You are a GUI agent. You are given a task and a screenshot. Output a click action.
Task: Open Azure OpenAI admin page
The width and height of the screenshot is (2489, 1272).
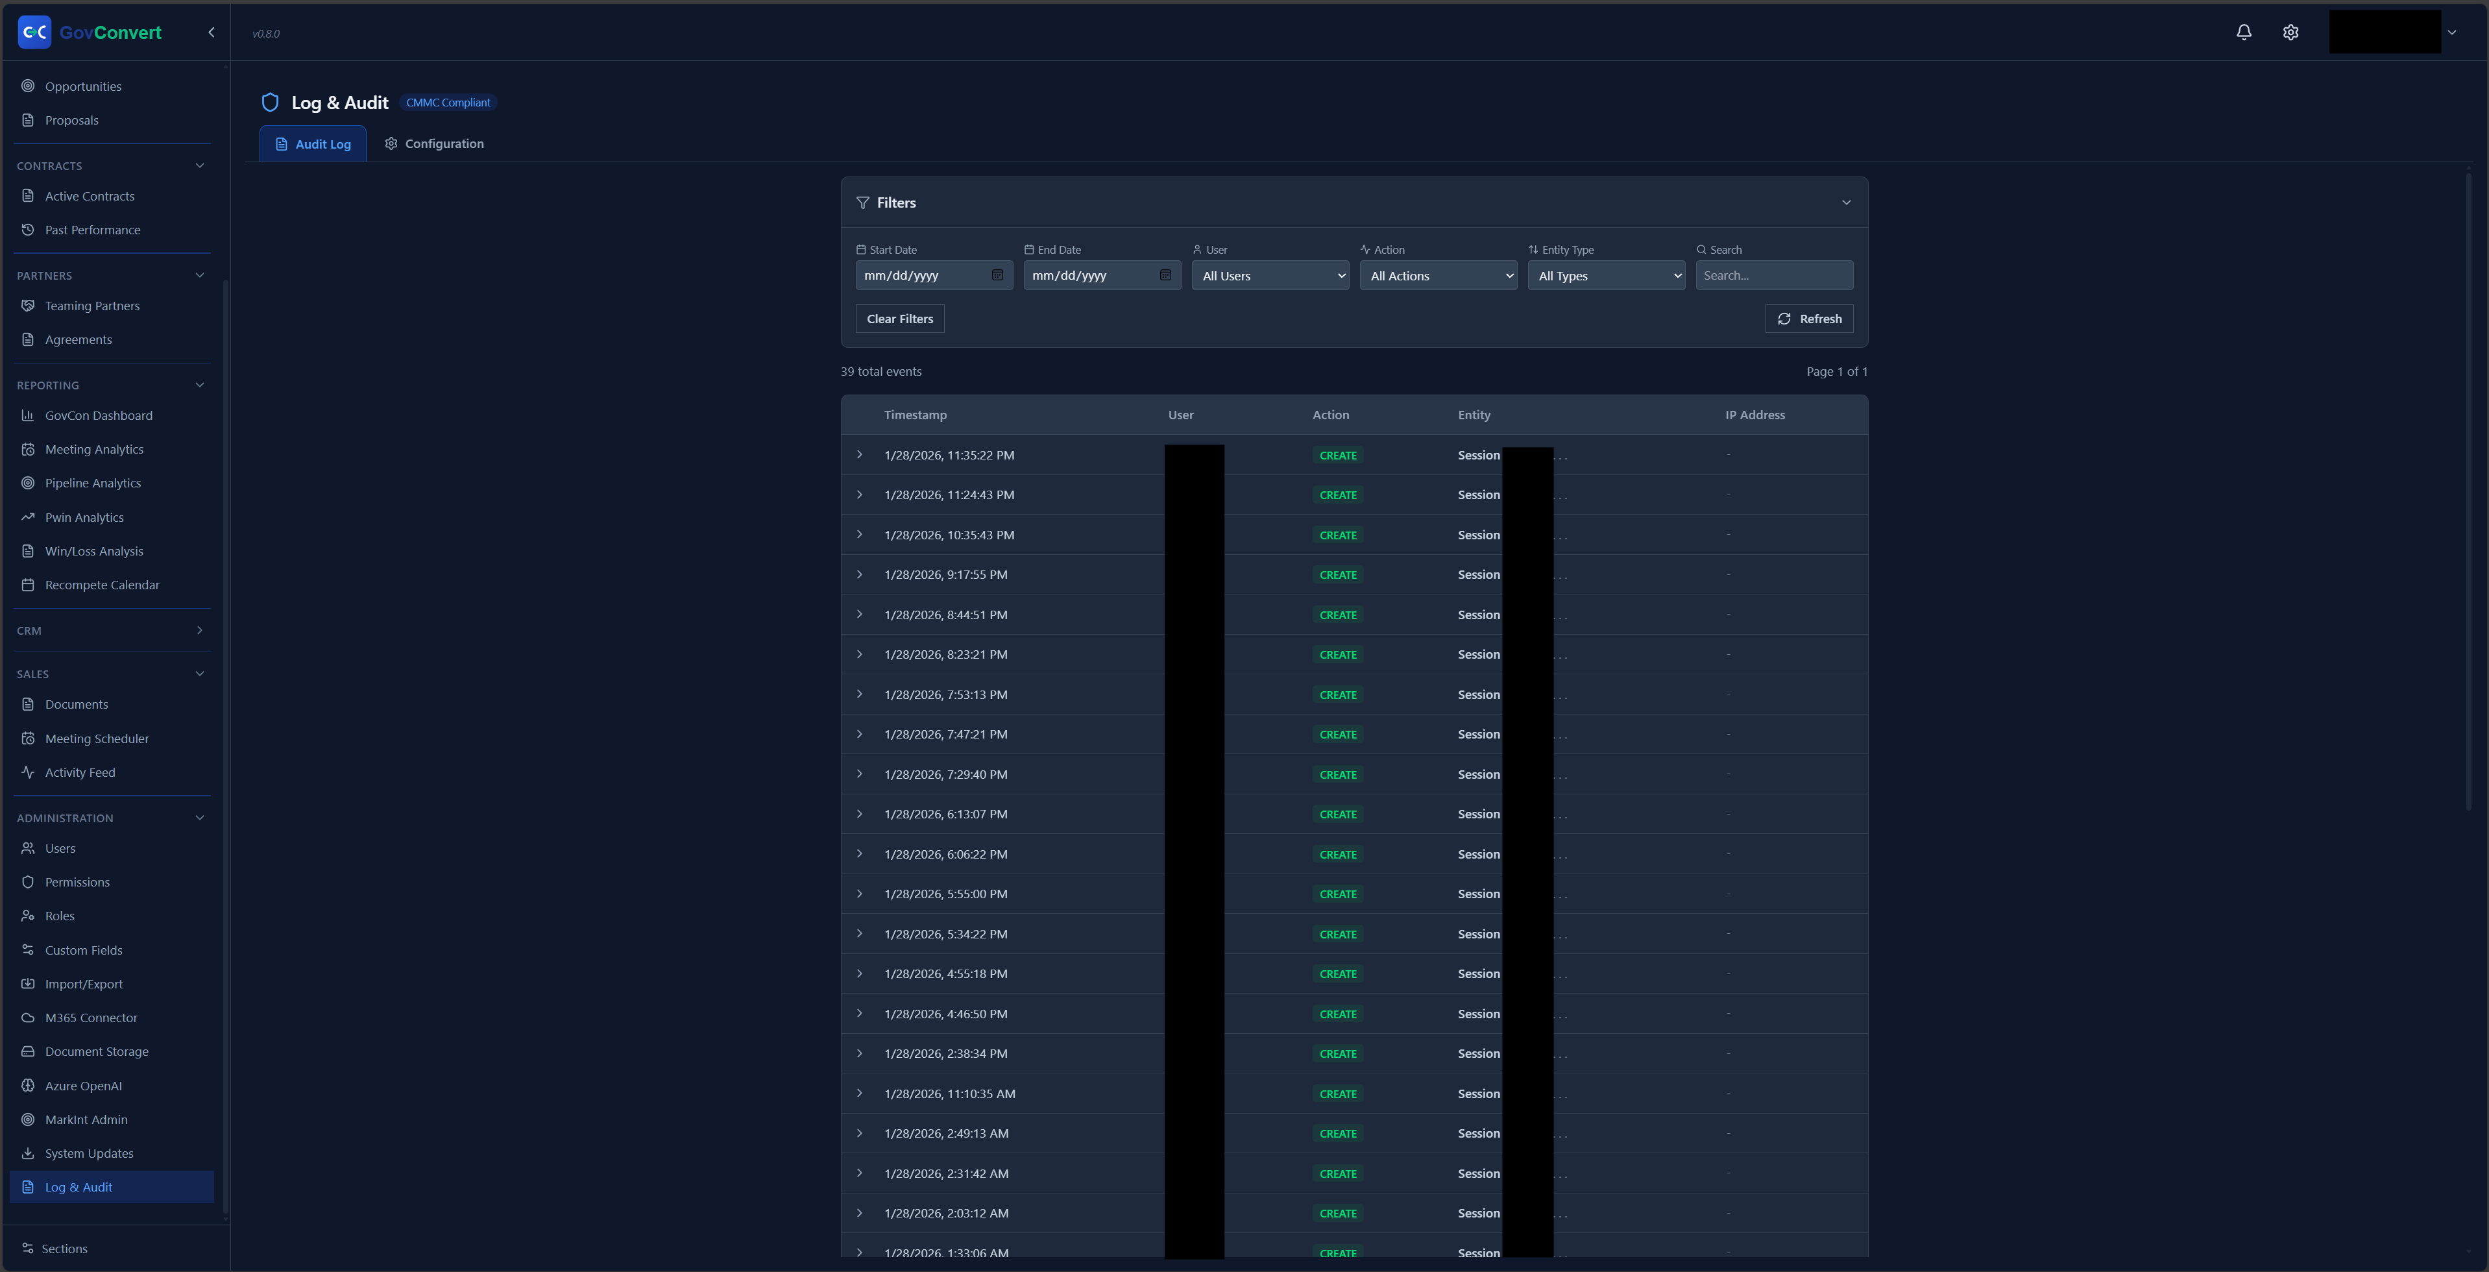point(83,1086)
